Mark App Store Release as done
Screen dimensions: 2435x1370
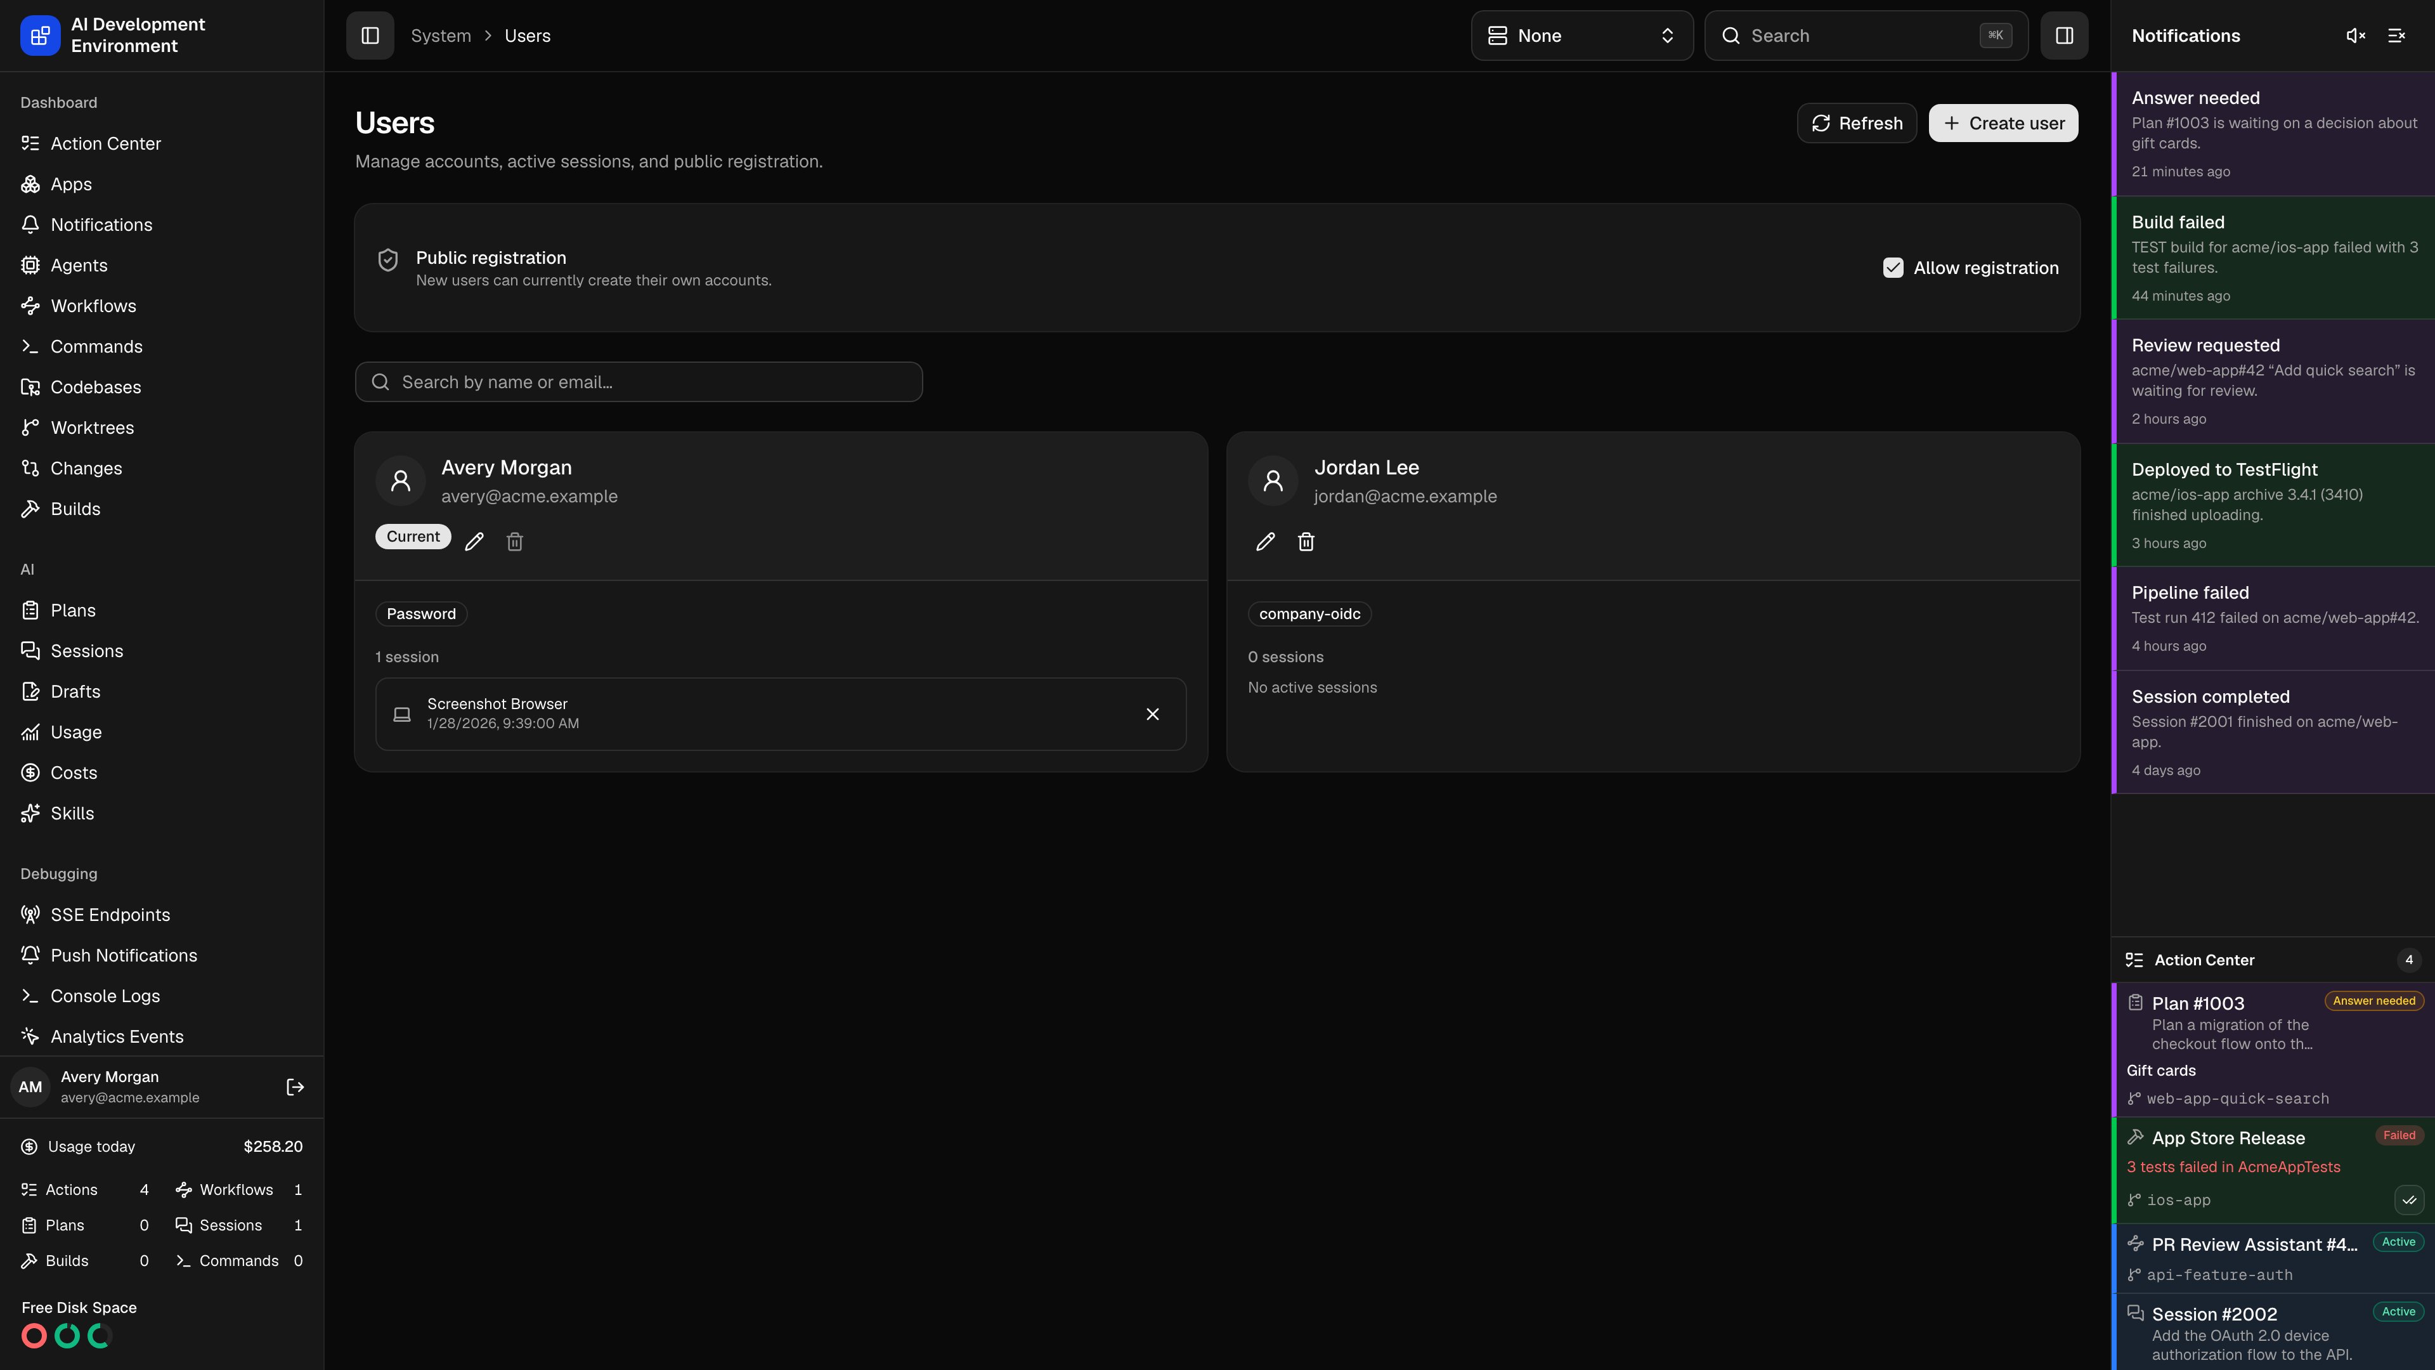(2408, 1200)
